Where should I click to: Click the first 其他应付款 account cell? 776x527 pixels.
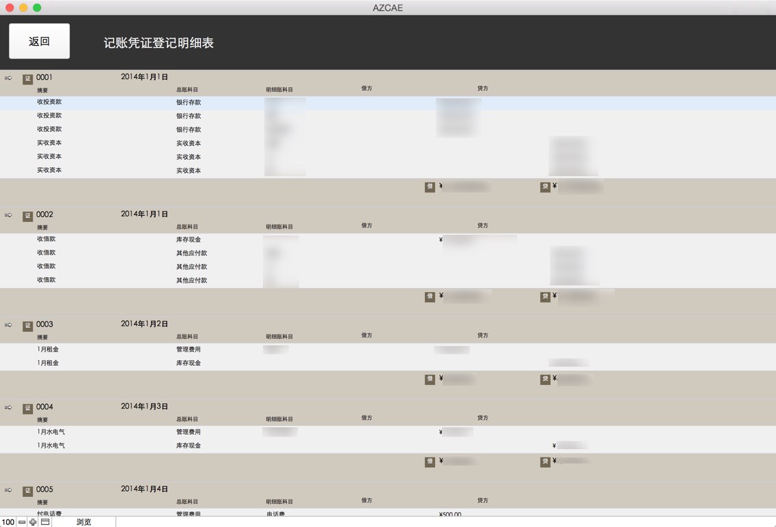click(191, 253)
